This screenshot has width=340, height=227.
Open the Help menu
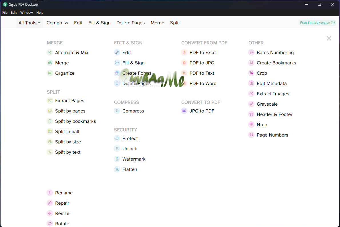tap(40, 13)
